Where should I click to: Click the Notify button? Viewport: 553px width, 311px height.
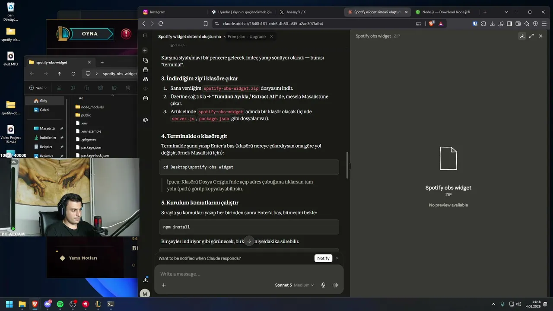(x=323, y=258)
